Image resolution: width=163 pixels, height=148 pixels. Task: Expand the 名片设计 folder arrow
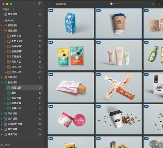click(2, 119)
